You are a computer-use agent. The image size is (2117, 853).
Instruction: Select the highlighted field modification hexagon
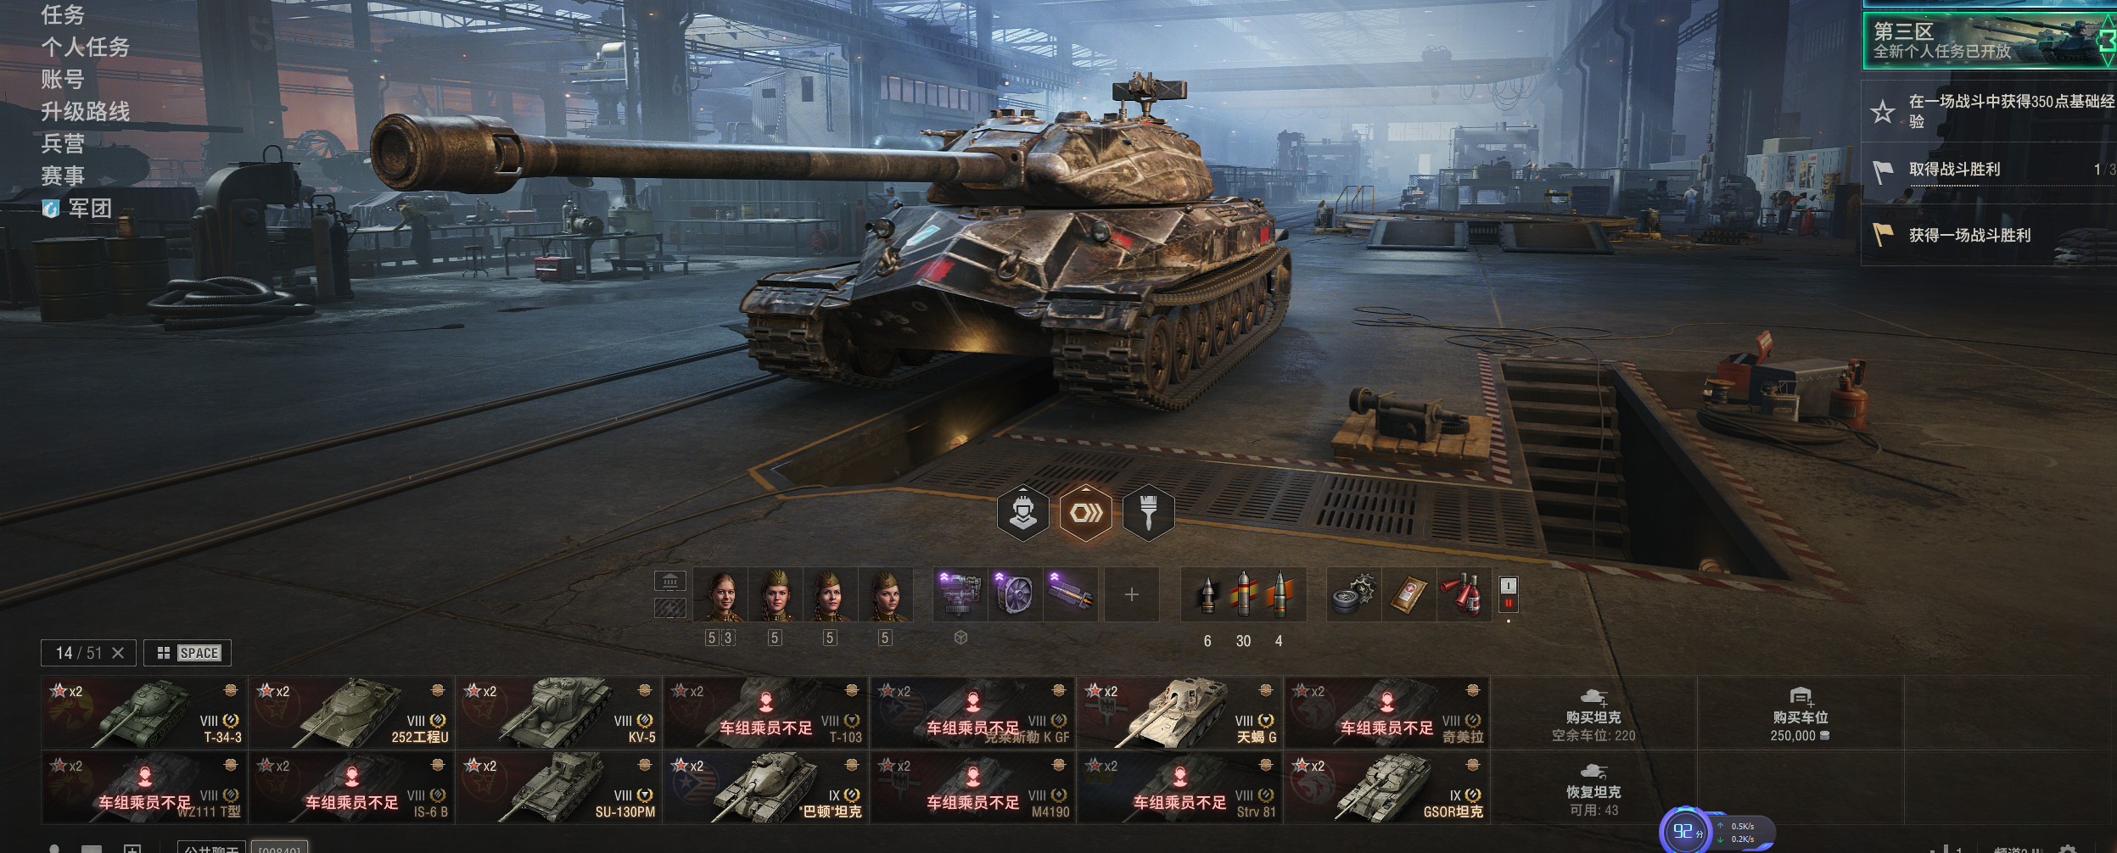click(x=1085, y=512)
